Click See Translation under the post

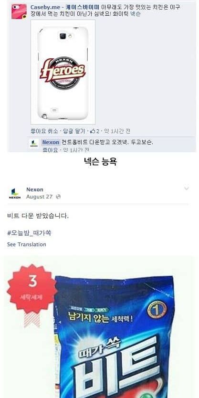27,244
